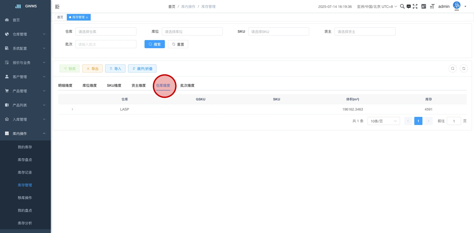This screenshot has width=474, height=233.
Task: Open the language switch icon
Action: coord(423,7)
